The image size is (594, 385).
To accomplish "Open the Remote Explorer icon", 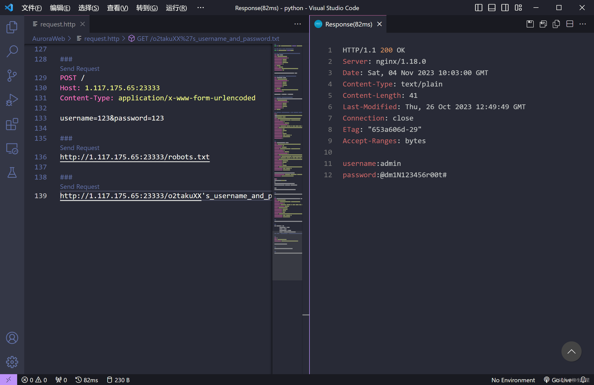I will 12,149.
